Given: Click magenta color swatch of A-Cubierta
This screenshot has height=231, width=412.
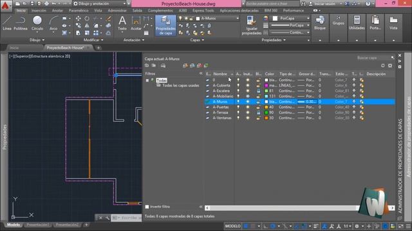Looking at the screenshot, I should [266, 85].
